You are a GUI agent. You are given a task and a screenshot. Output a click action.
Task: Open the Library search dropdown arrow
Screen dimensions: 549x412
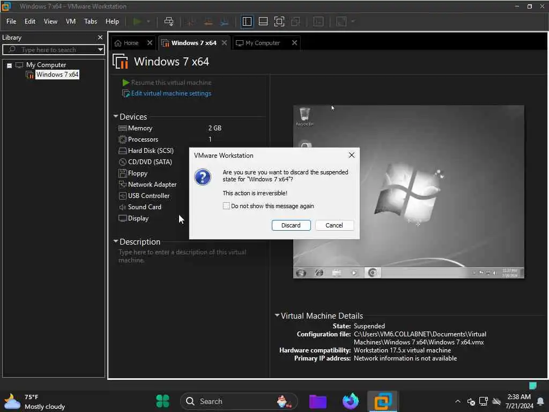tap(100, 50)
